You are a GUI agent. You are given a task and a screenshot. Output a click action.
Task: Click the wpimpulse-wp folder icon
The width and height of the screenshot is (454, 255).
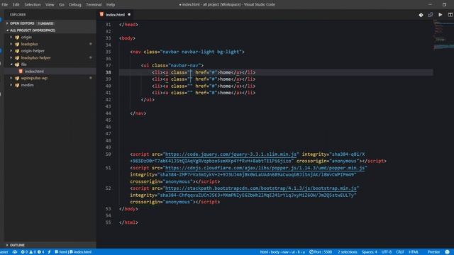point(17,78)
